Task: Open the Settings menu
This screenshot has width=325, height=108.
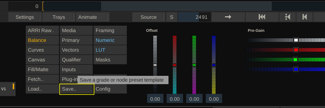Action: pos(25,17)
